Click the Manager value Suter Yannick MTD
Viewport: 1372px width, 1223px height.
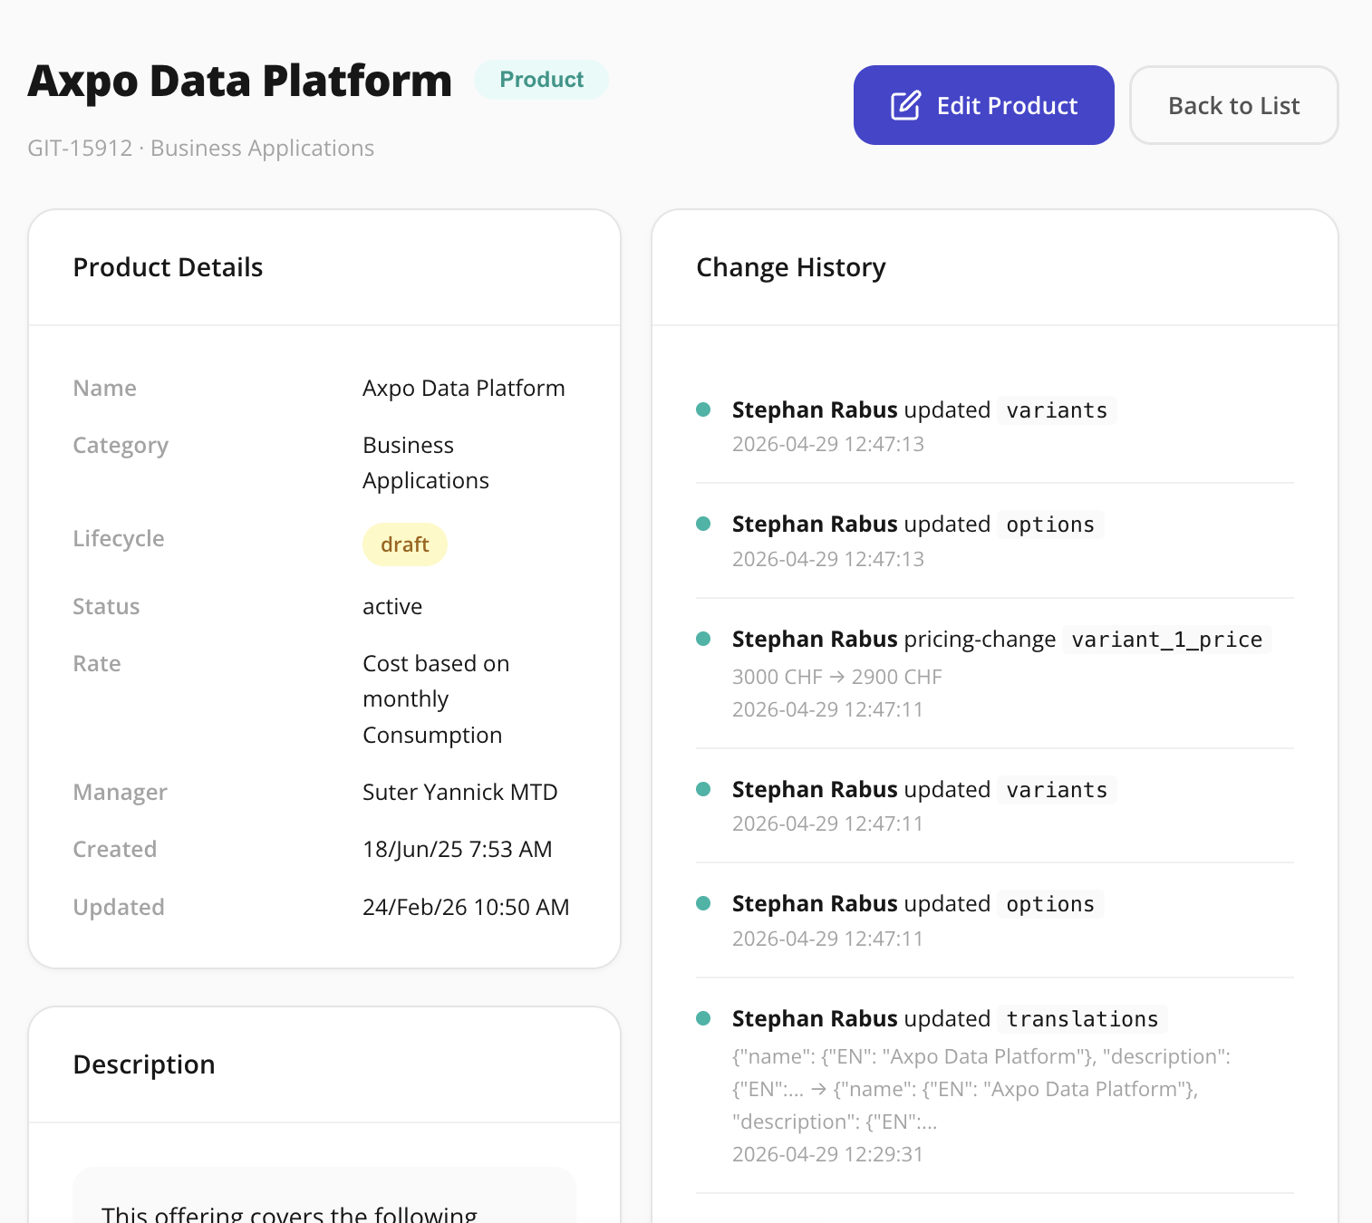tap(459, 792)
